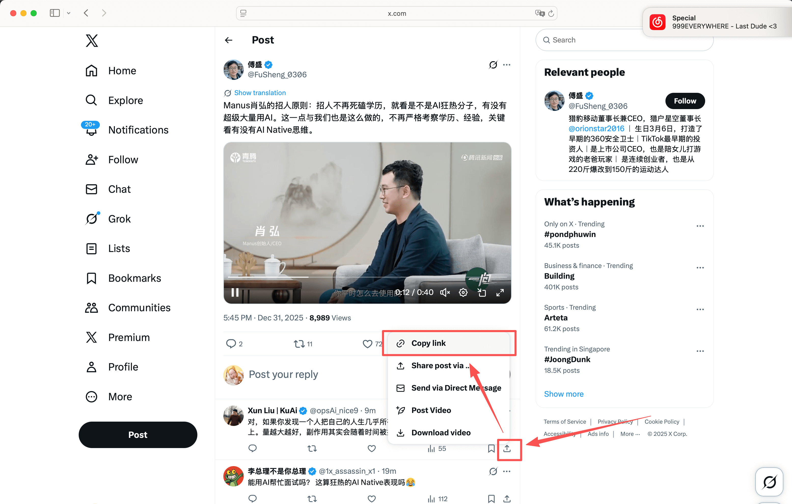Choose Copy link from the share menu
This screenshot has width=792, height=504.
click(x=428, y=343)
